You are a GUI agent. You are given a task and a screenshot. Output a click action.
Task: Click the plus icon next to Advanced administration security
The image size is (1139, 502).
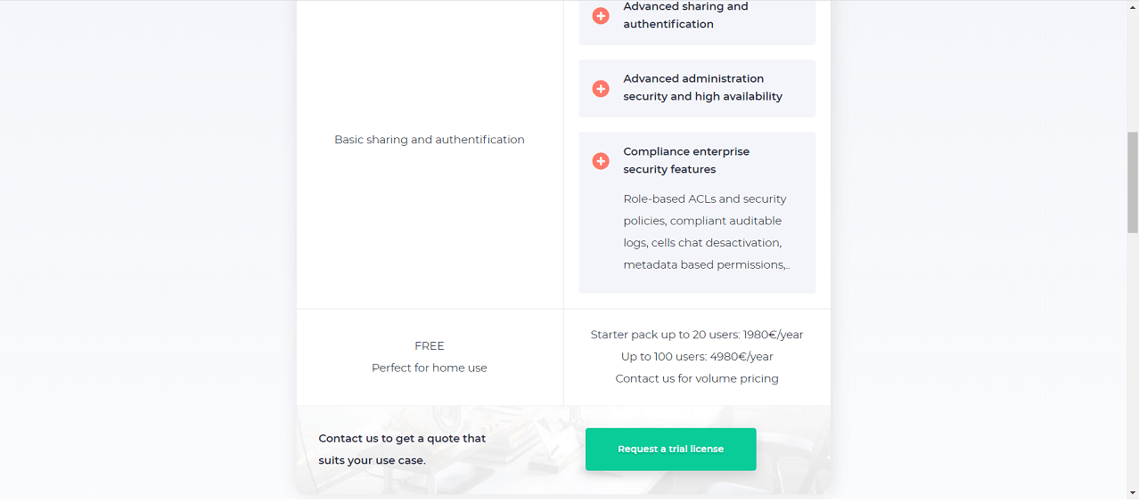(x=601, y=89)
